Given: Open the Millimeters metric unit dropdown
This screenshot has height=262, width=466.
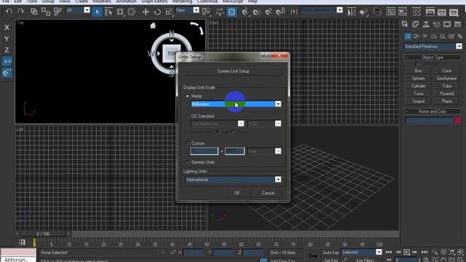Looking at the screenshot, I should pyautogui.click(x=236, y=104).
